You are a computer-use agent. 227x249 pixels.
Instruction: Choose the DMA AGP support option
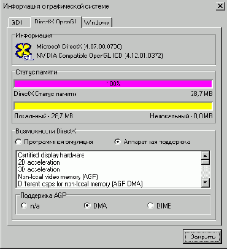point(87,205)
